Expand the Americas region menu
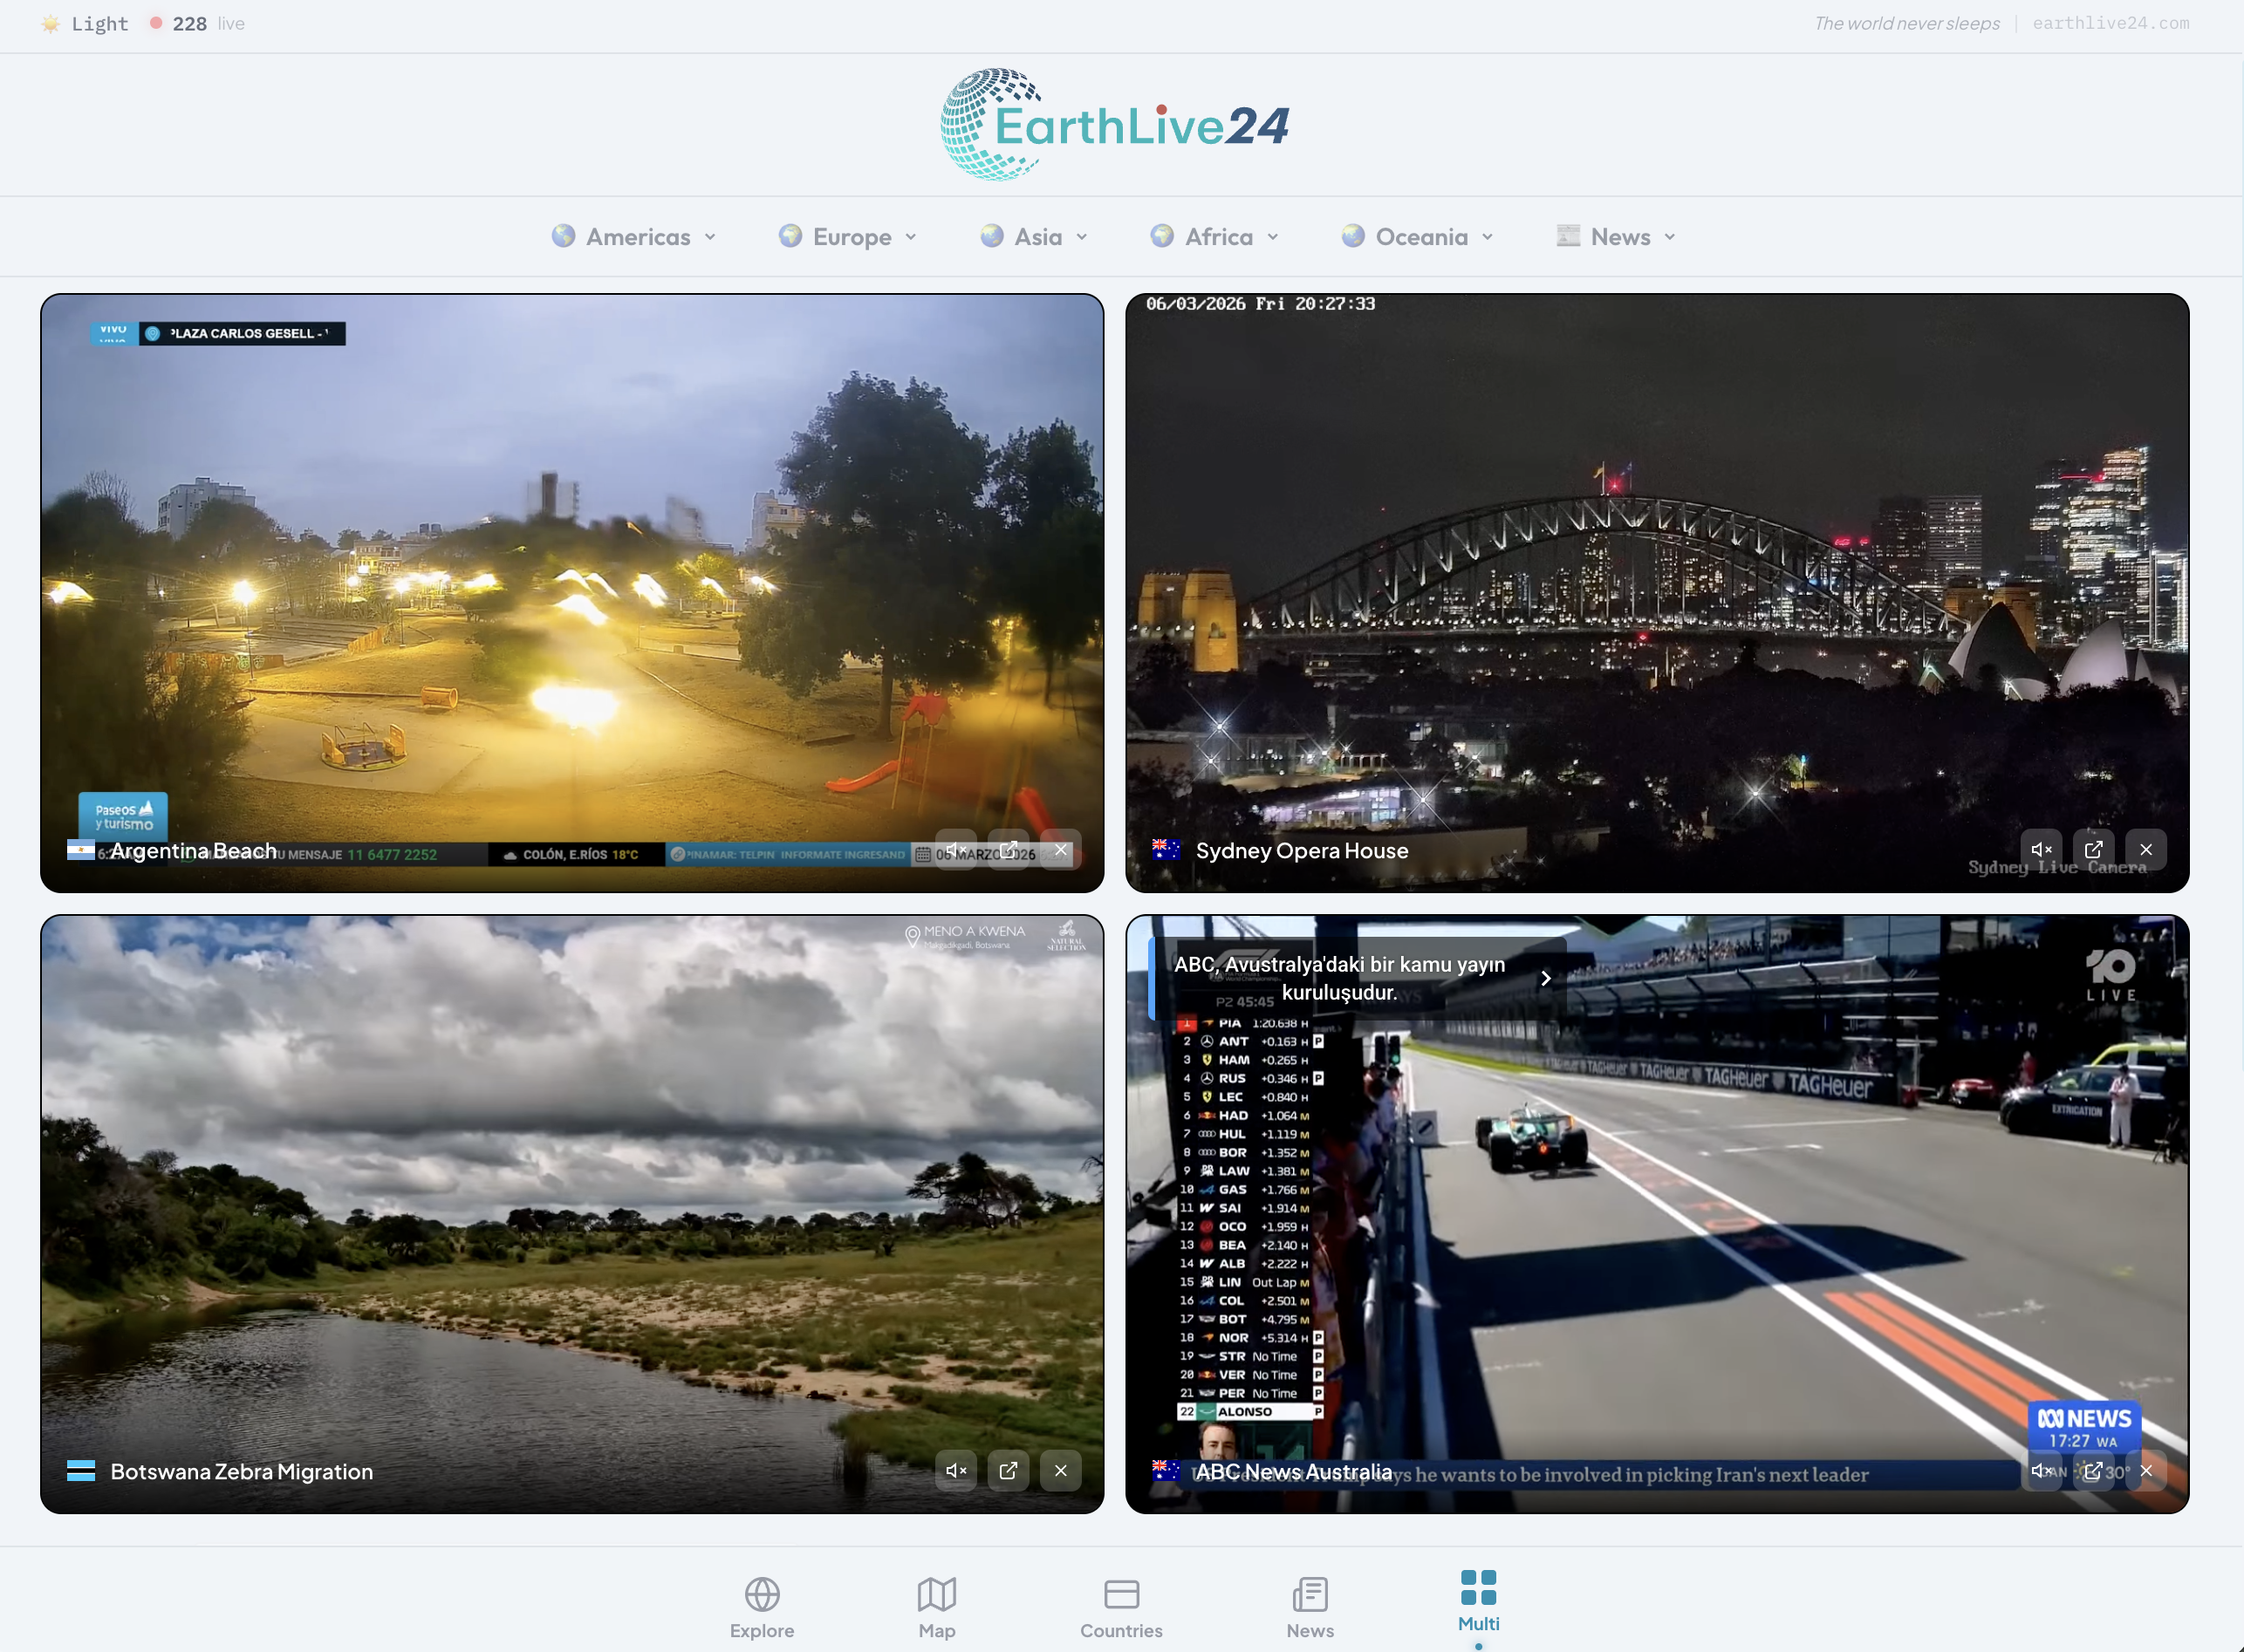Image resolution: width=2244 pixels, height=1652 pixels. point(634,236)
